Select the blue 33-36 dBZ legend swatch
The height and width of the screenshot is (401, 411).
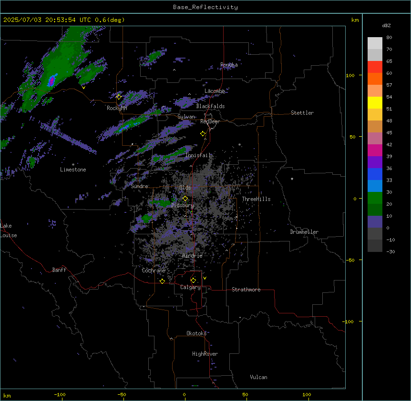pos(375,174)
